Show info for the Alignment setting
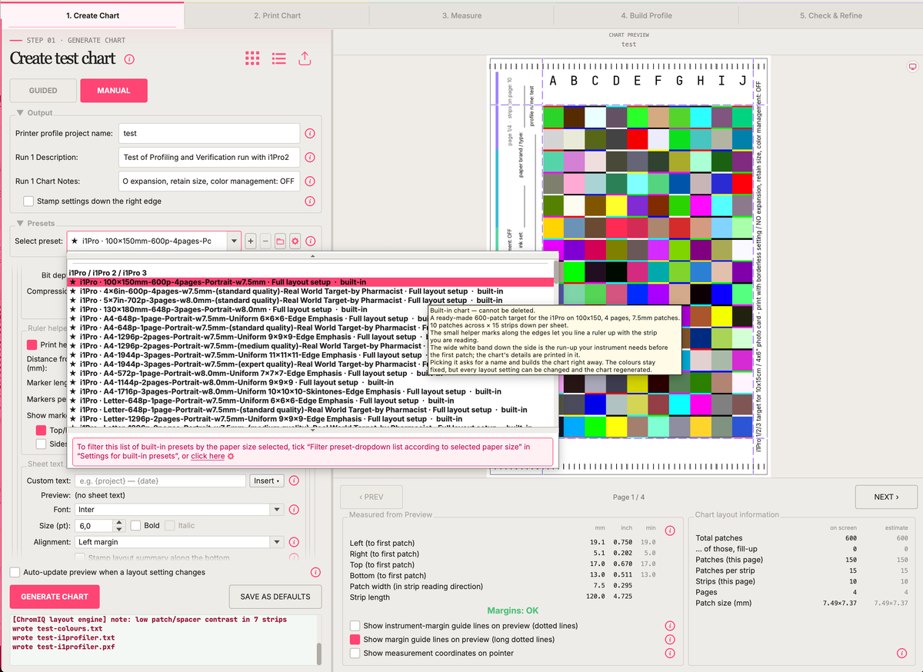 [x=294, y=542]
